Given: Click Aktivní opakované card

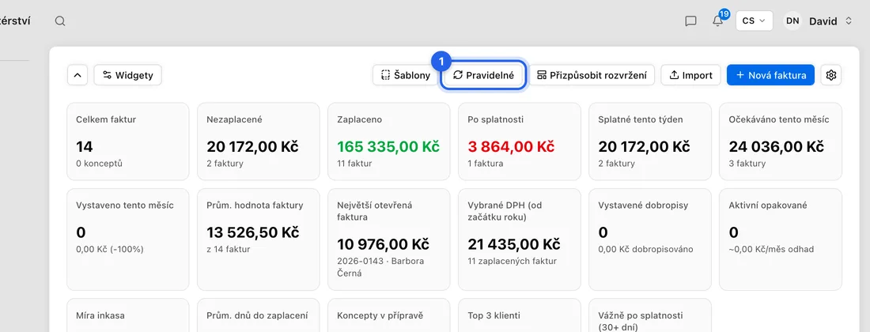Looking at the screenshot, I should [781, 240].
